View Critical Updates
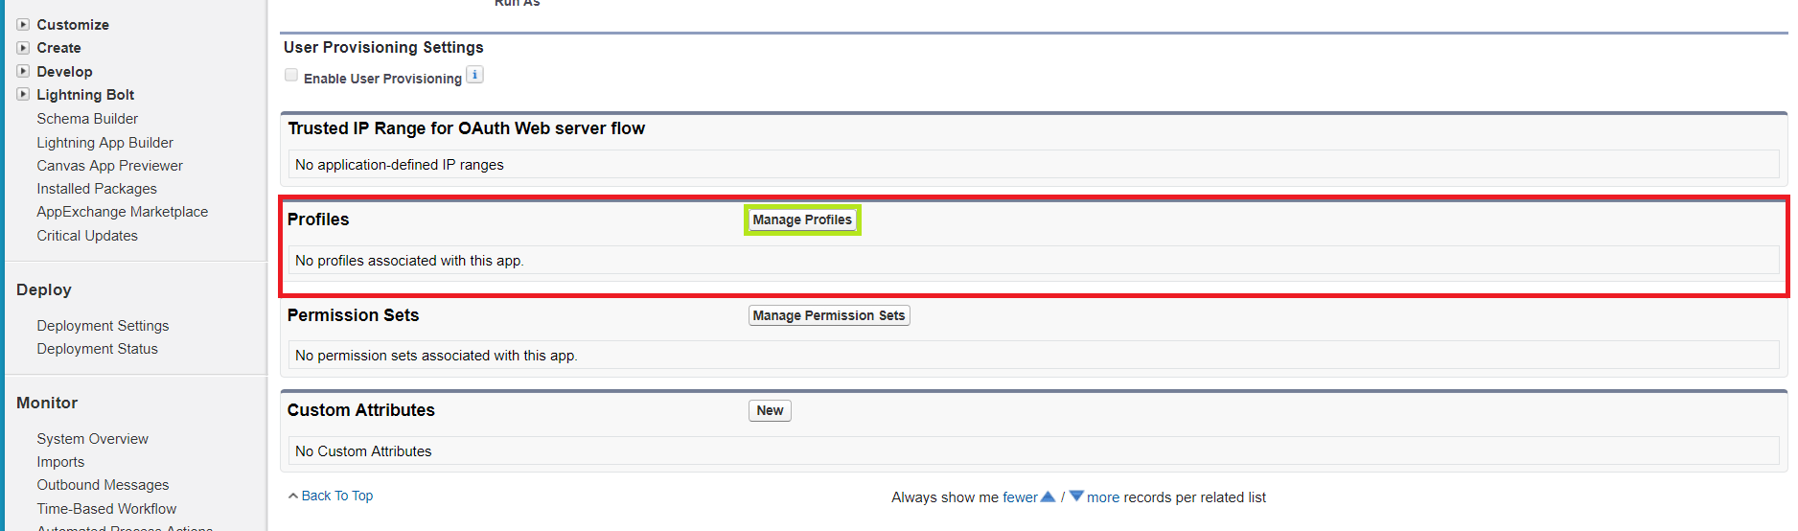1798x531 pixels. (x=87, y=236)
